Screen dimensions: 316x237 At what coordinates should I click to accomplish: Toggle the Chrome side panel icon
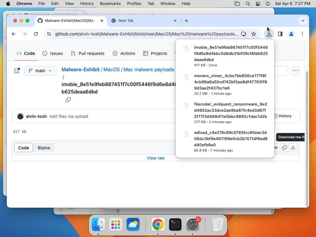[x=280, y=34]
